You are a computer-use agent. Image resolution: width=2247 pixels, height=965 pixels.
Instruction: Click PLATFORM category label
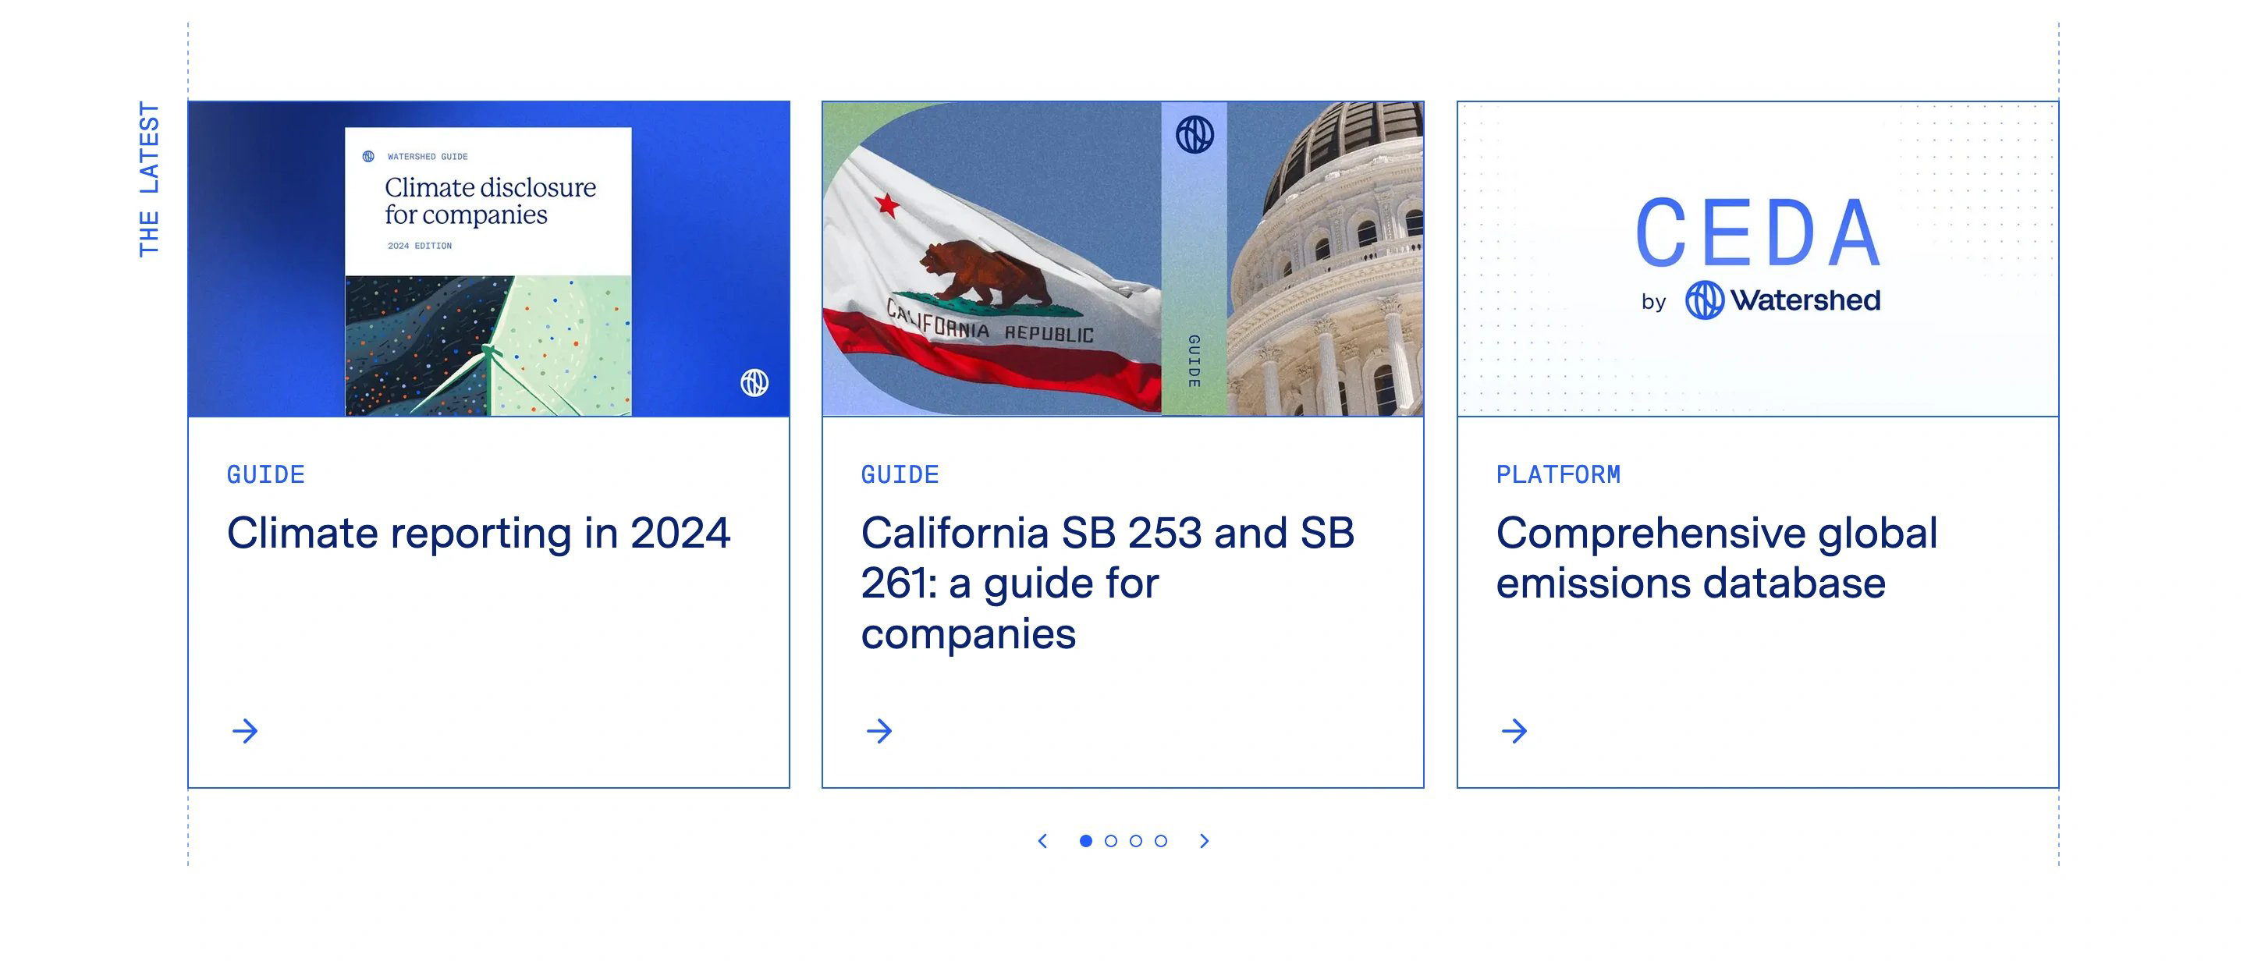tap(1558, 474)
